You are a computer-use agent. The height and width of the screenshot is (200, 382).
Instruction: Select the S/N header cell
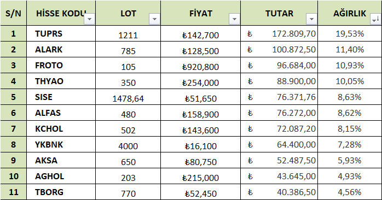pyautogui.click(x=13, y=13)
